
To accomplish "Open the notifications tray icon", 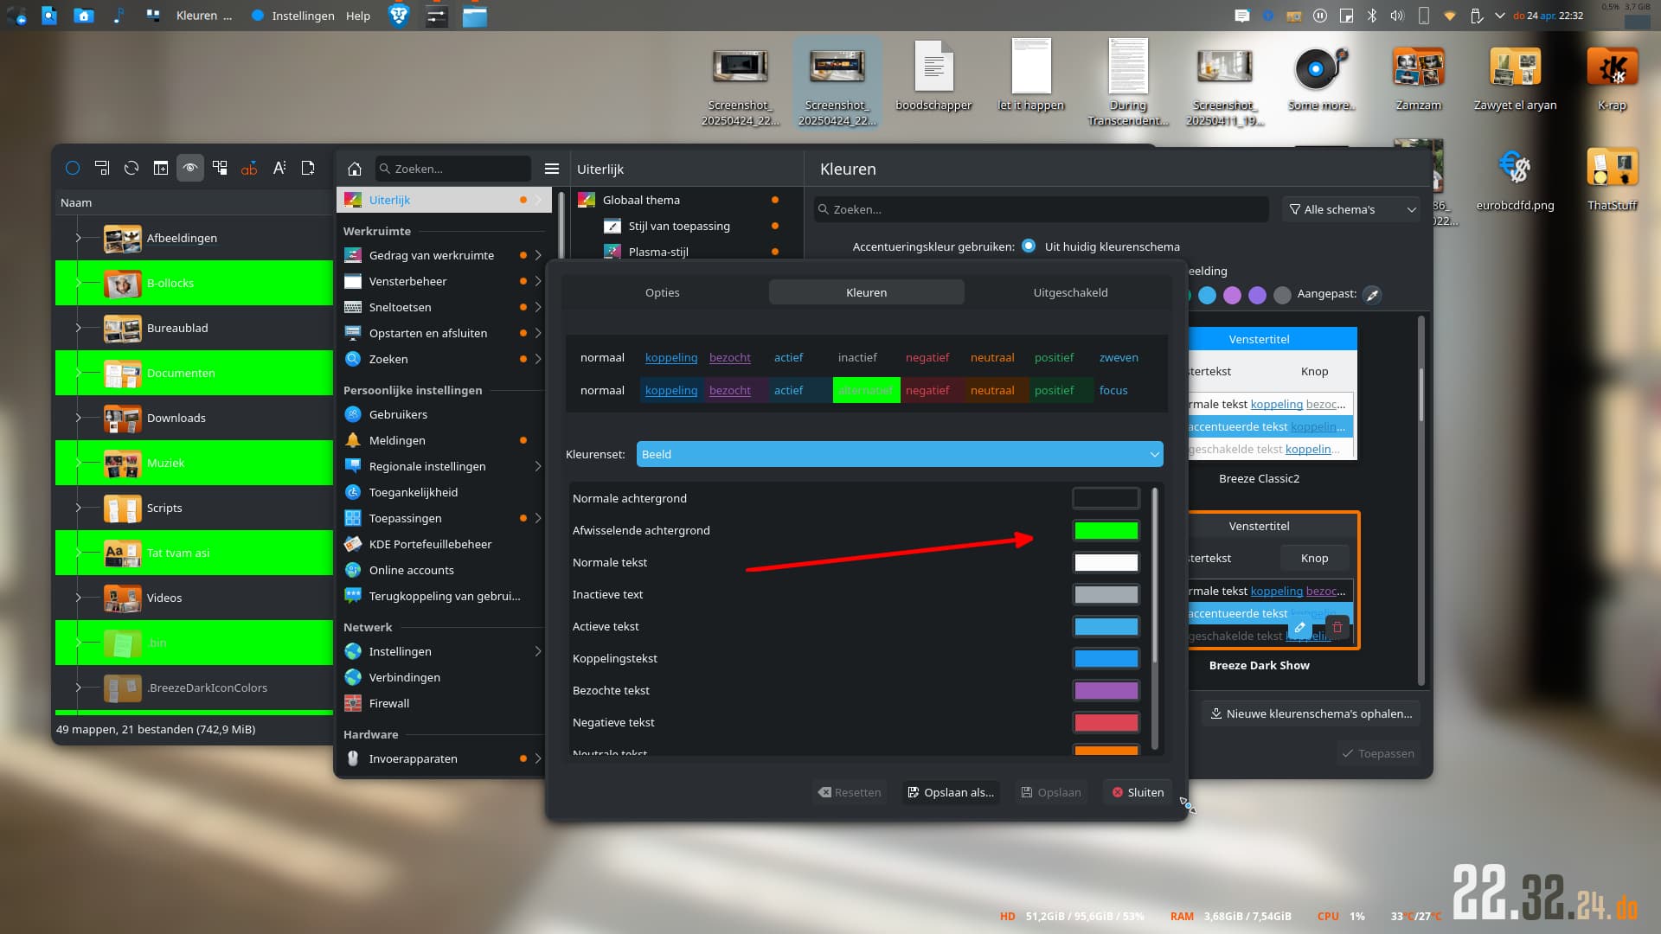I will pos(1242,16).
